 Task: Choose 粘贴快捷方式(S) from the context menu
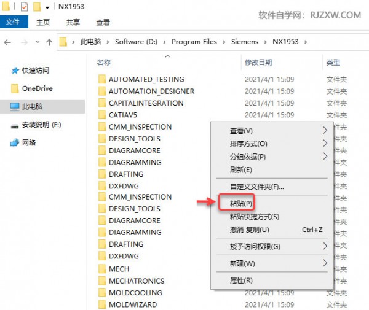click(272, 217)
